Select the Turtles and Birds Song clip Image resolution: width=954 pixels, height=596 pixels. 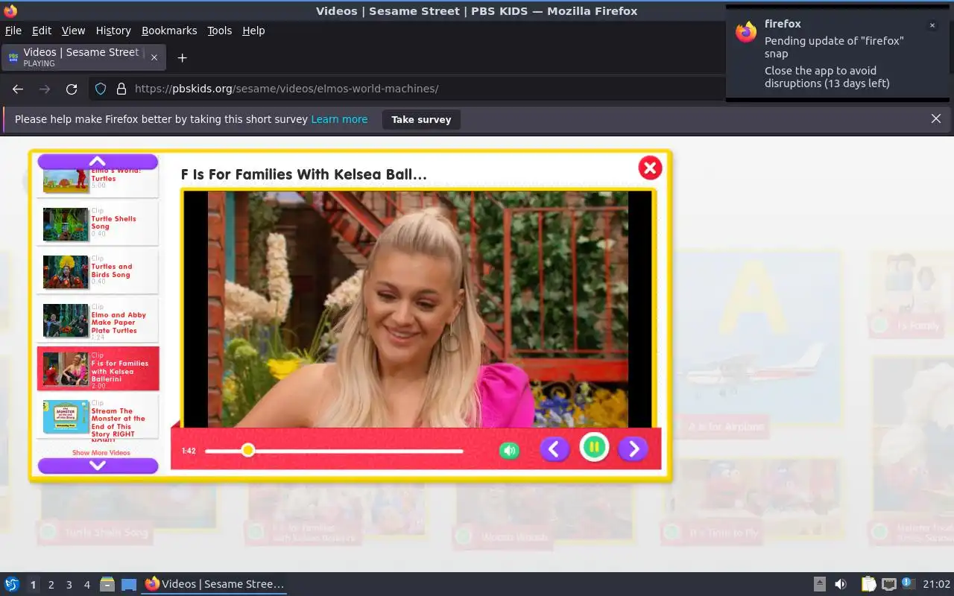point(98,270)
